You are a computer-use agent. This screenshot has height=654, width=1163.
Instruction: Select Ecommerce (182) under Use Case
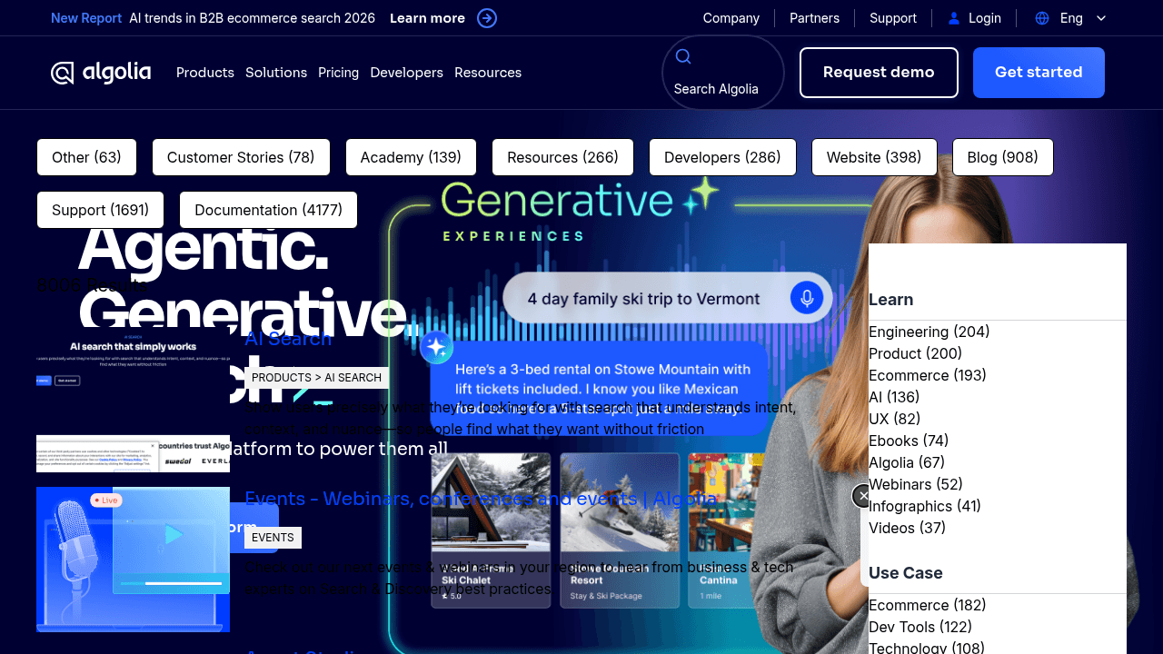coord(928,605)
